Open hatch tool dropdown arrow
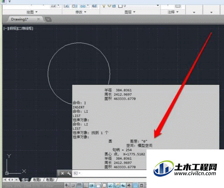The height and width of the screenshot is (188, 224). [x=58, y=6]
